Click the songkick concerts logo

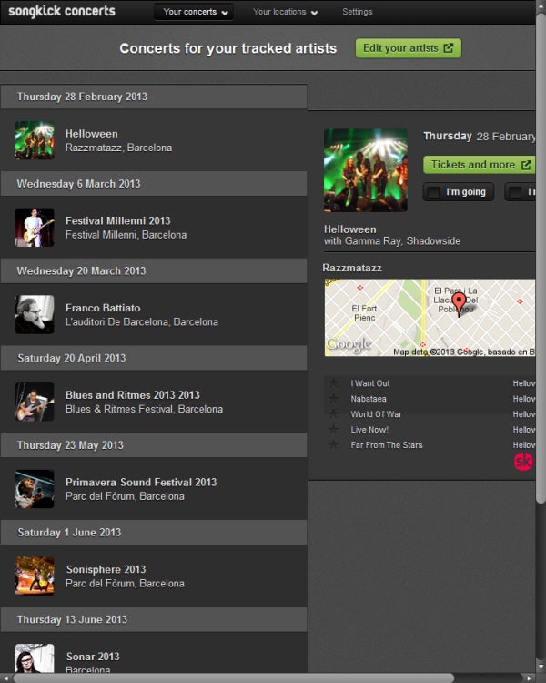point(62,11)
